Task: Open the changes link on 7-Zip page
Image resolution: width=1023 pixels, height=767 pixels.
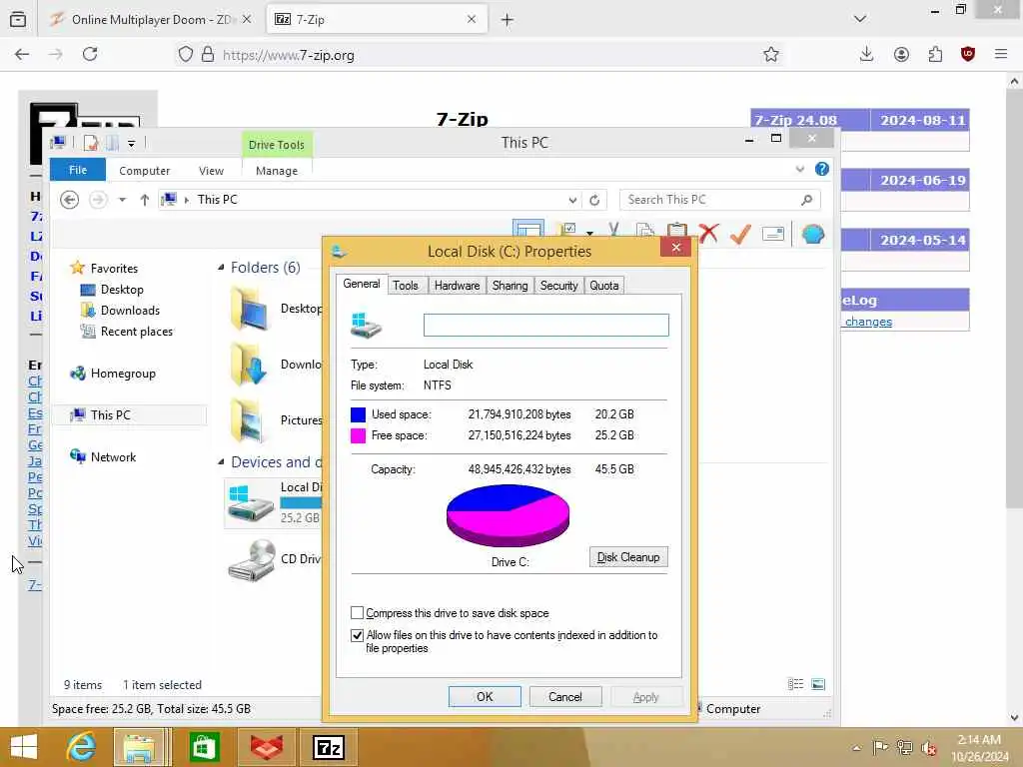Action: 868,322
